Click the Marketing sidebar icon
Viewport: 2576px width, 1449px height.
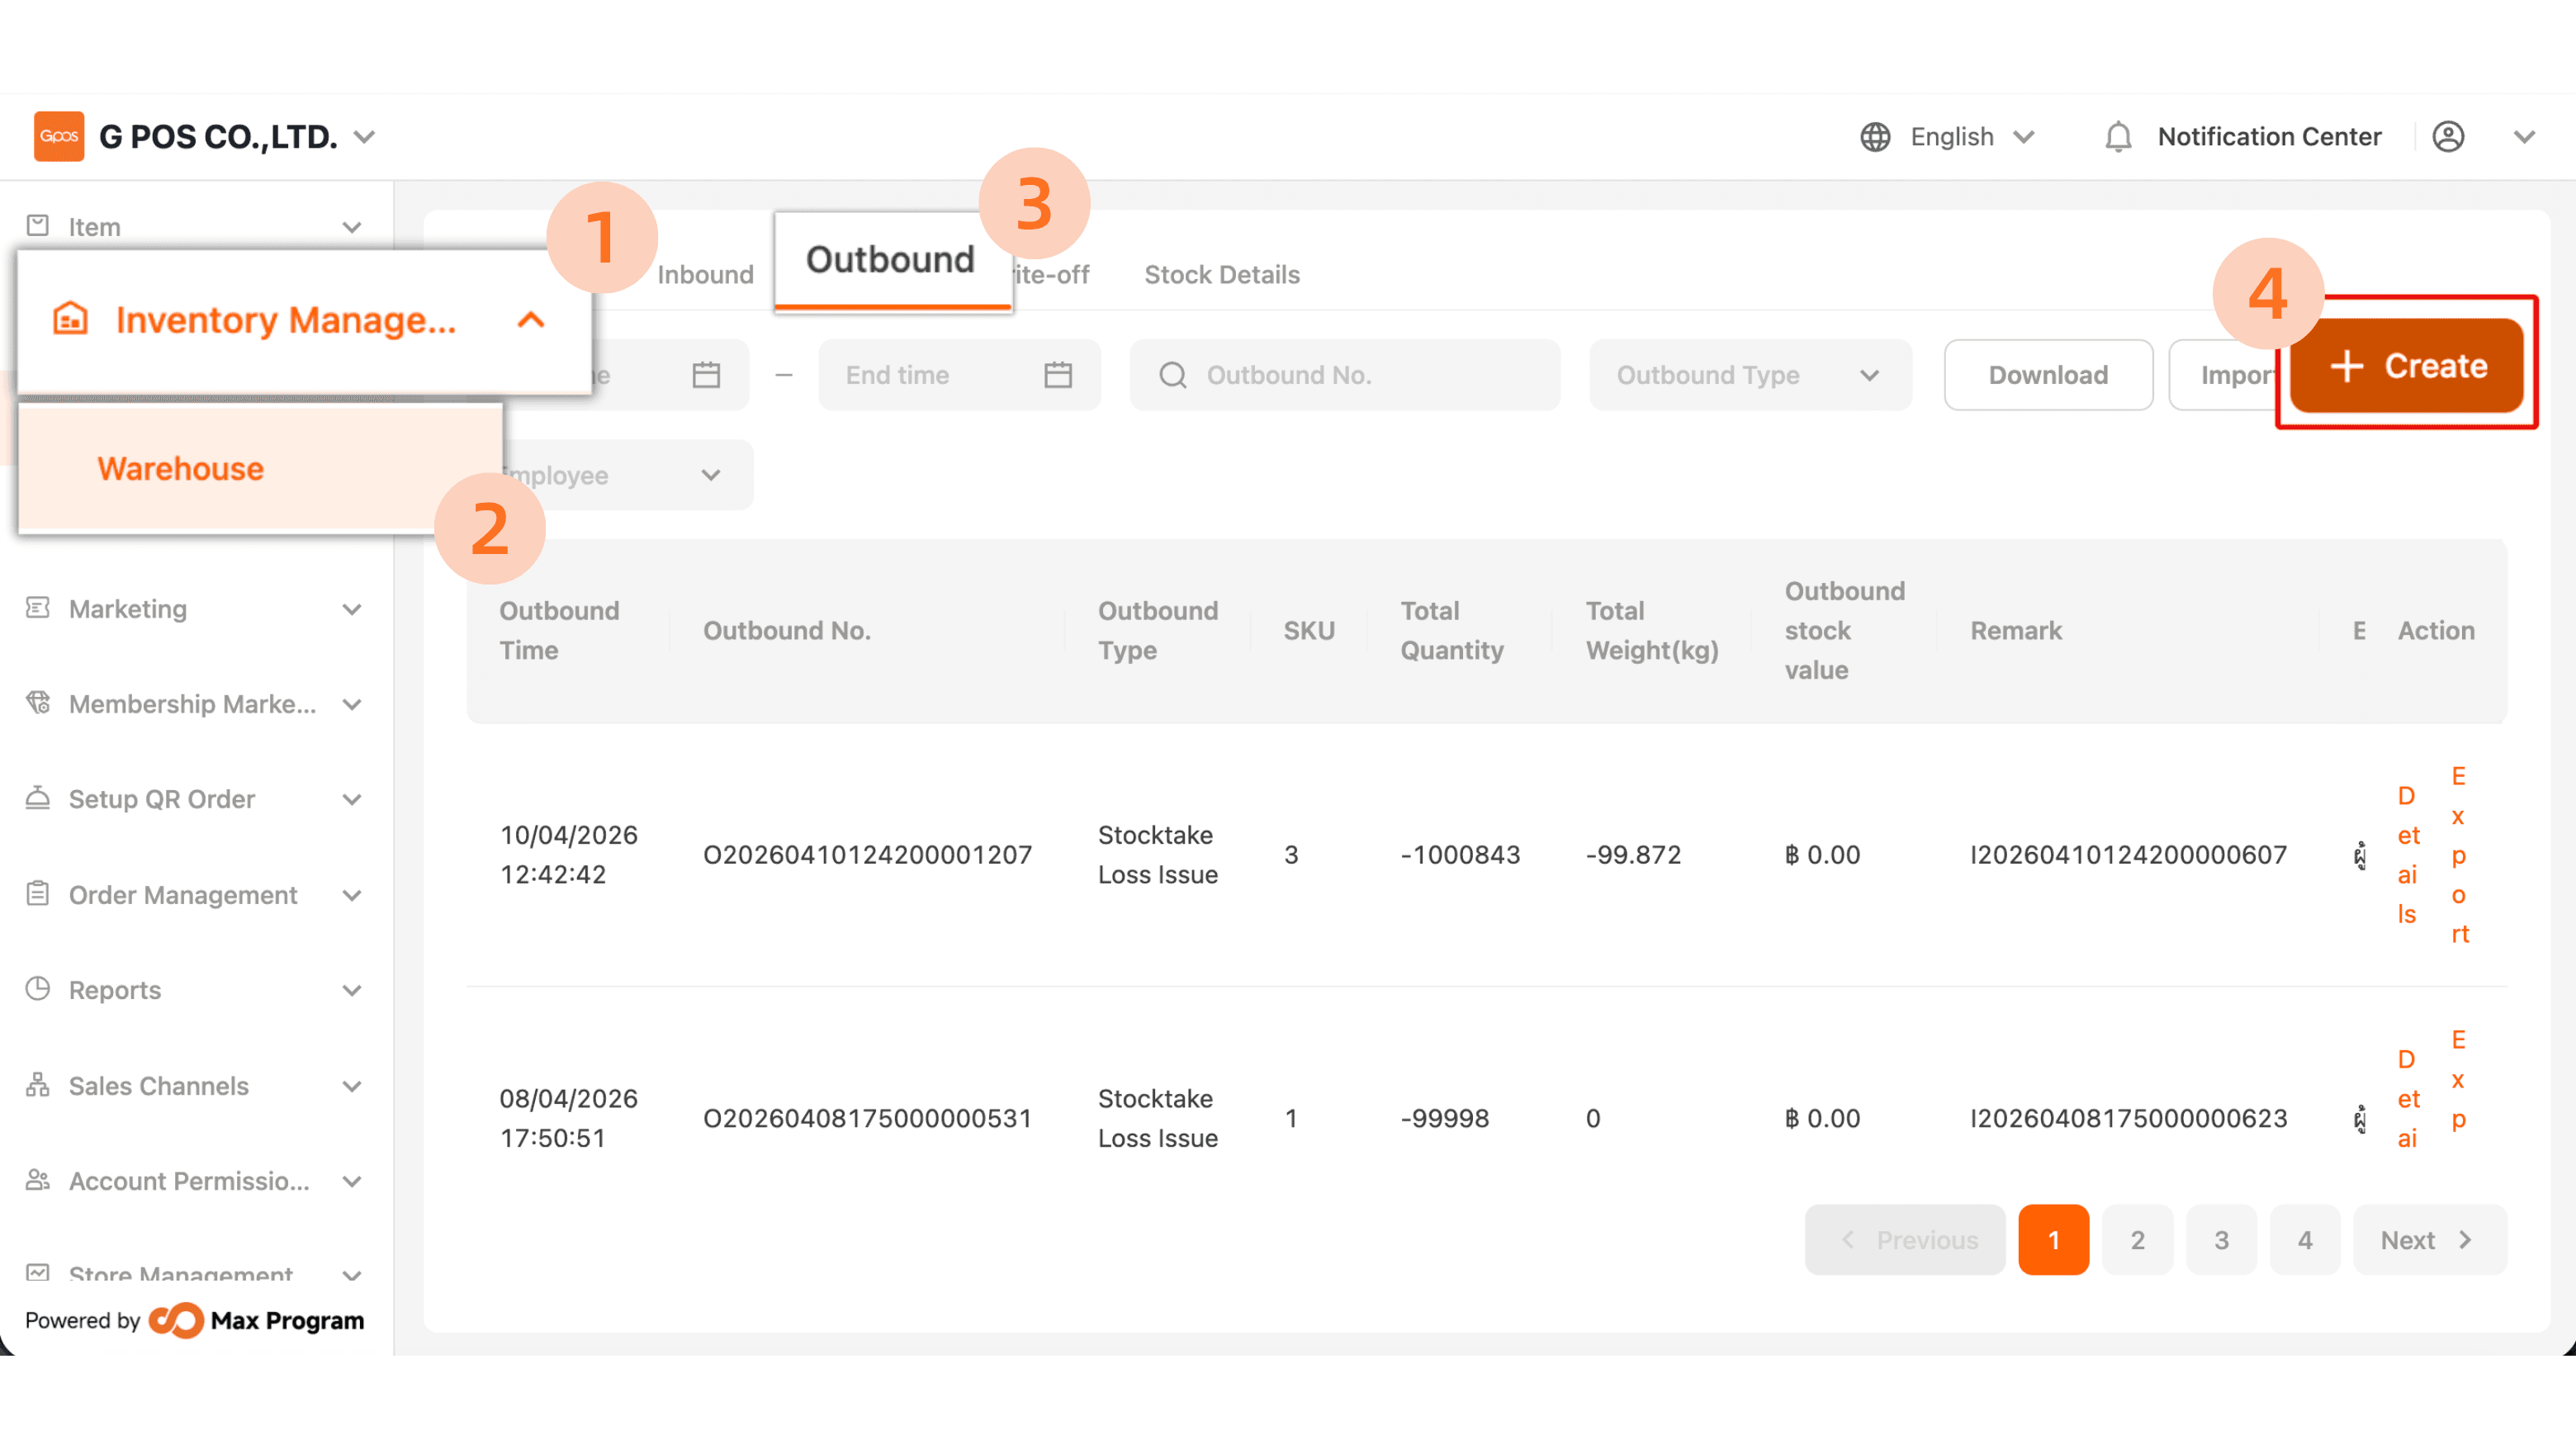[x=38, y=608]
